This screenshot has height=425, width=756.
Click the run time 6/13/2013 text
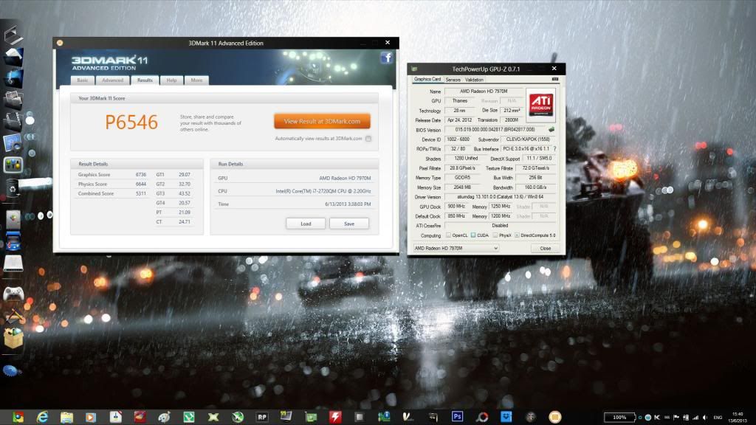click(x=348, y=204)
